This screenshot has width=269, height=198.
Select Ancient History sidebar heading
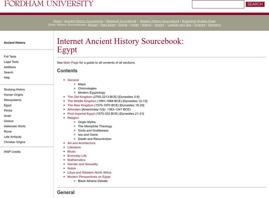coord(14,43)
